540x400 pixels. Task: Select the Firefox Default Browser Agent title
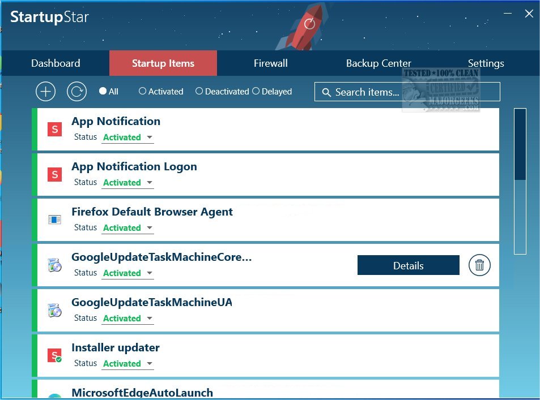152,212
